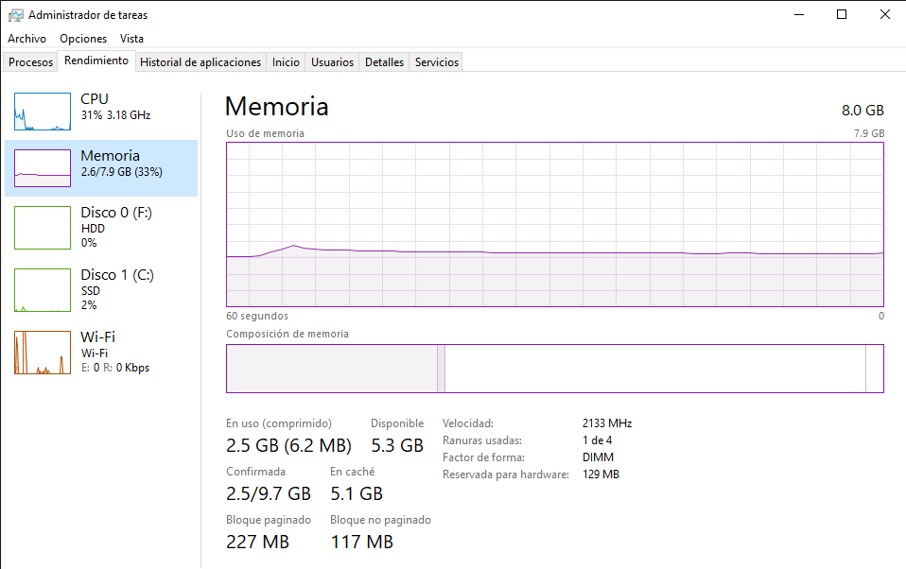Open the Servicios tab
The height and width of the screenshot is (569, 906).
click(437, 62)
